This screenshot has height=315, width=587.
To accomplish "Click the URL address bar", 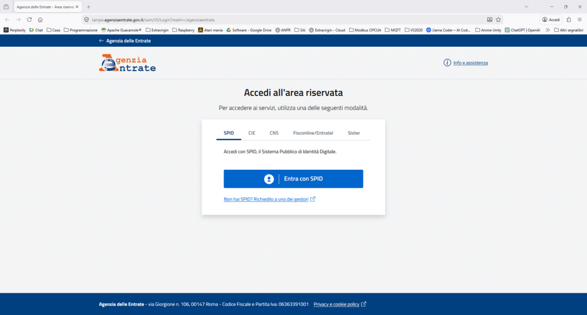I will 287,19.
